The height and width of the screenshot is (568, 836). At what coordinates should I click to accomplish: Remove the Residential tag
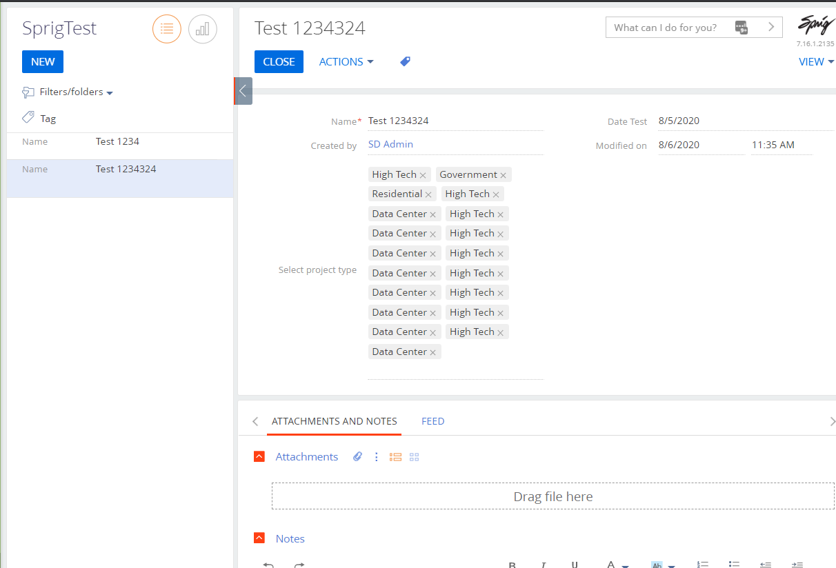428,194
